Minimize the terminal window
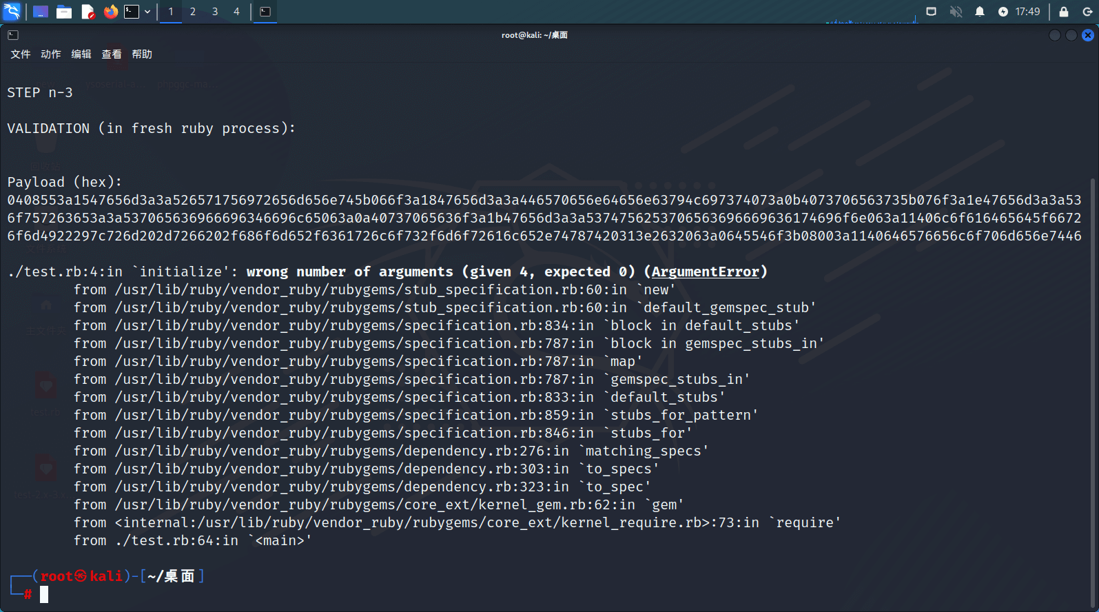The width and height of the screenshot is (1099, 612). coord(1055,35)
